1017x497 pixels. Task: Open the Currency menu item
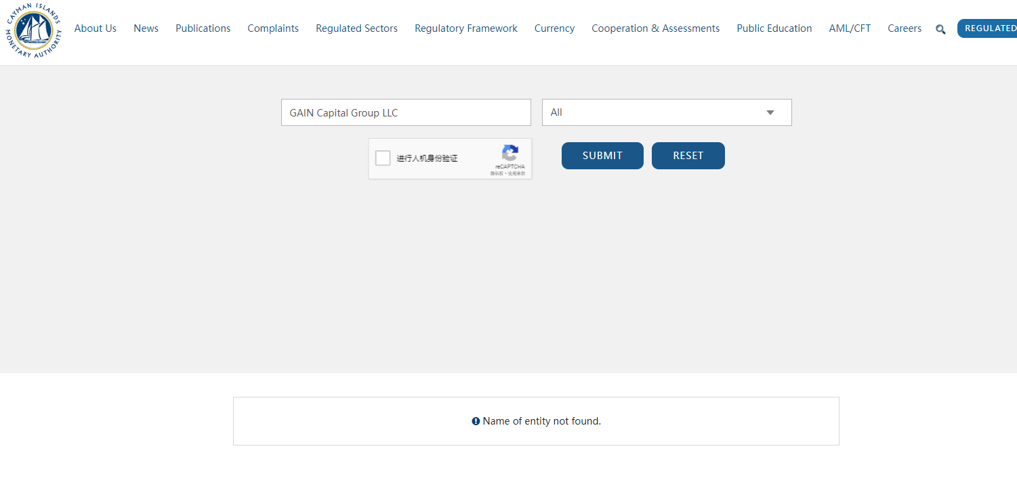554,28
